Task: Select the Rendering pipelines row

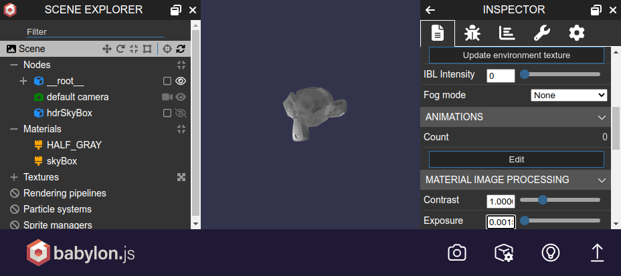Action: tap(64, 193)
